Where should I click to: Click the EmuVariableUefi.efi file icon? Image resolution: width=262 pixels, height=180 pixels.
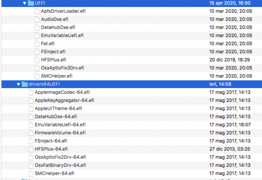tap(37, 36)
